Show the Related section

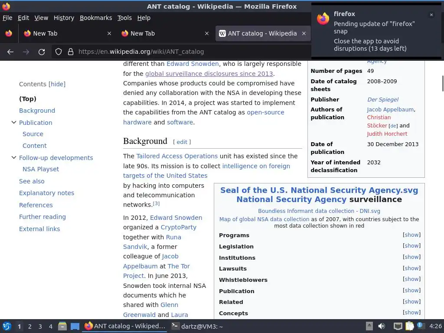coord(412,302)
